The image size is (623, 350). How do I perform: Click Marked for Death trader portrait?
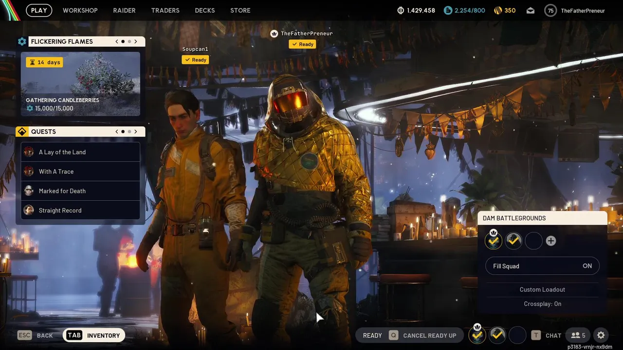click(x=29, y=191)
